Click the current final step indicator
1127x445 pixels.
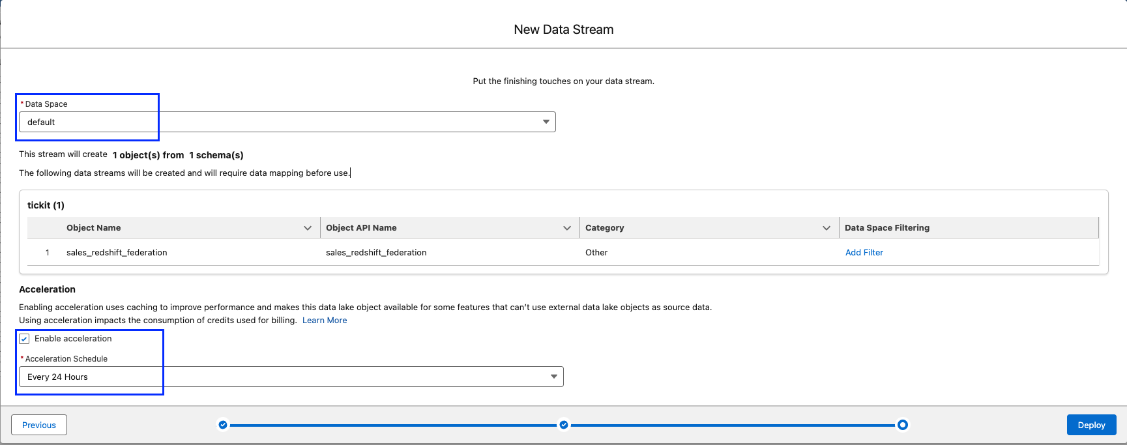(x=902, y=425)
